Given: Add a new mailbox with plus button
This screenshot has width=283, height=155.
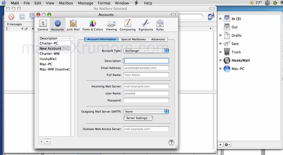Looking at the screenshot, I should (x=220, y=145).
